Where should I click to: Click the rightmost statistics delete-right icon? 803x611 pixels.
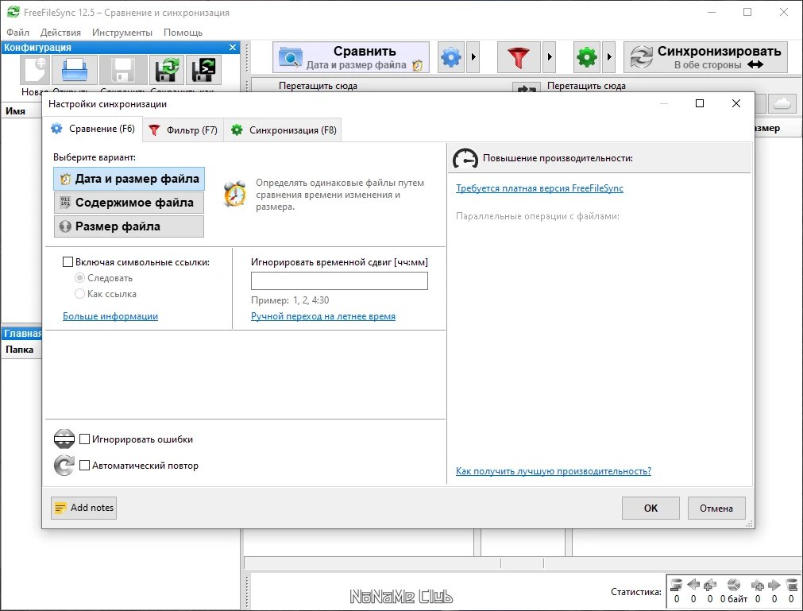pyautogui.click(x=791, y=585)
